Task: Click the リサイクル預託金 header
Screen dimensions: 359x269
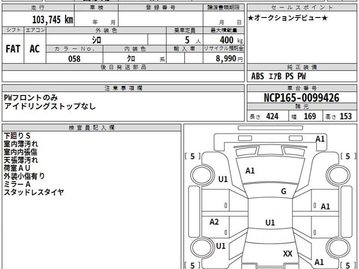Action: click(223, 49)
